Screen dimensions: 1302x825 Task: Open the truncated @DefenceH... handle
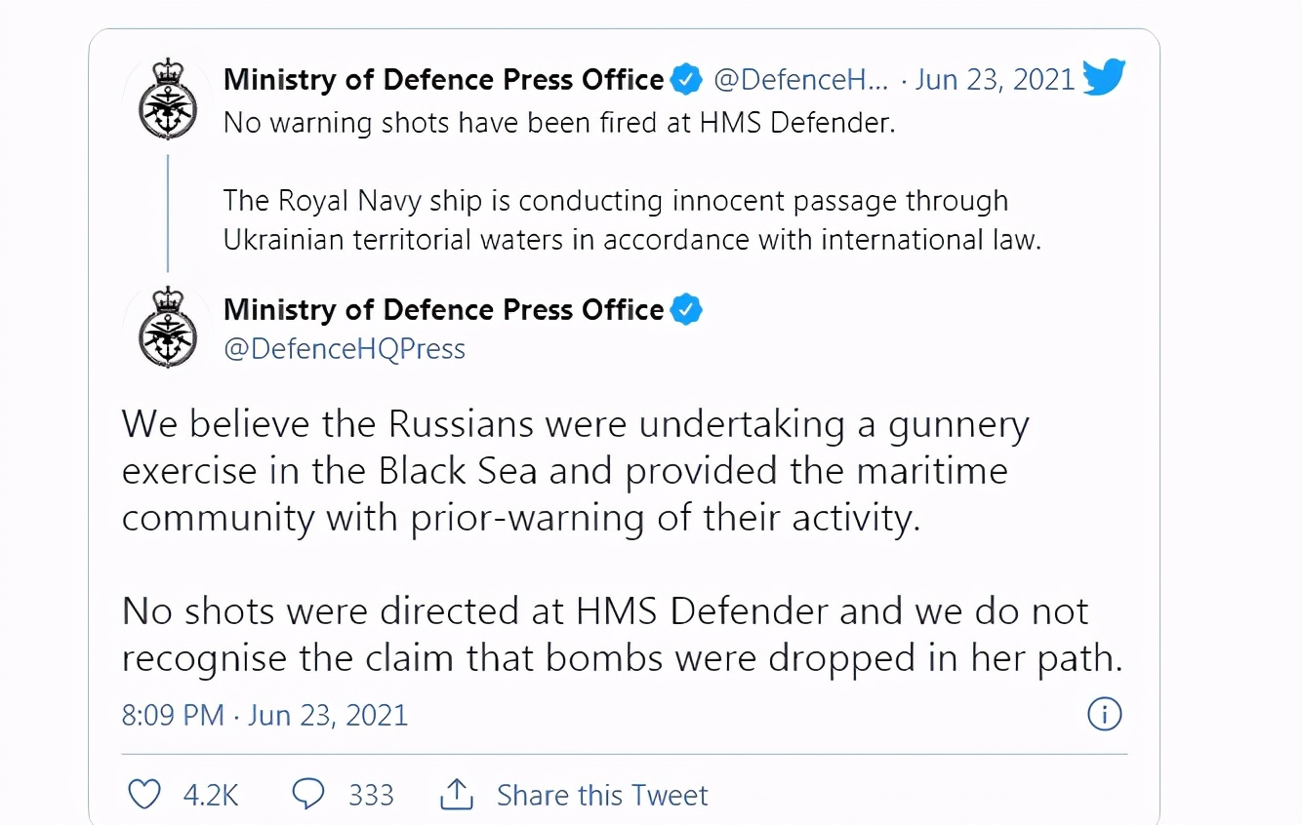point(801,80)
